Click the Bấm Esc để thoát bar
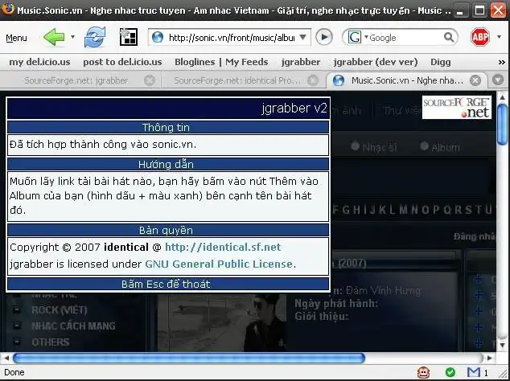 (x=168, y=284)
